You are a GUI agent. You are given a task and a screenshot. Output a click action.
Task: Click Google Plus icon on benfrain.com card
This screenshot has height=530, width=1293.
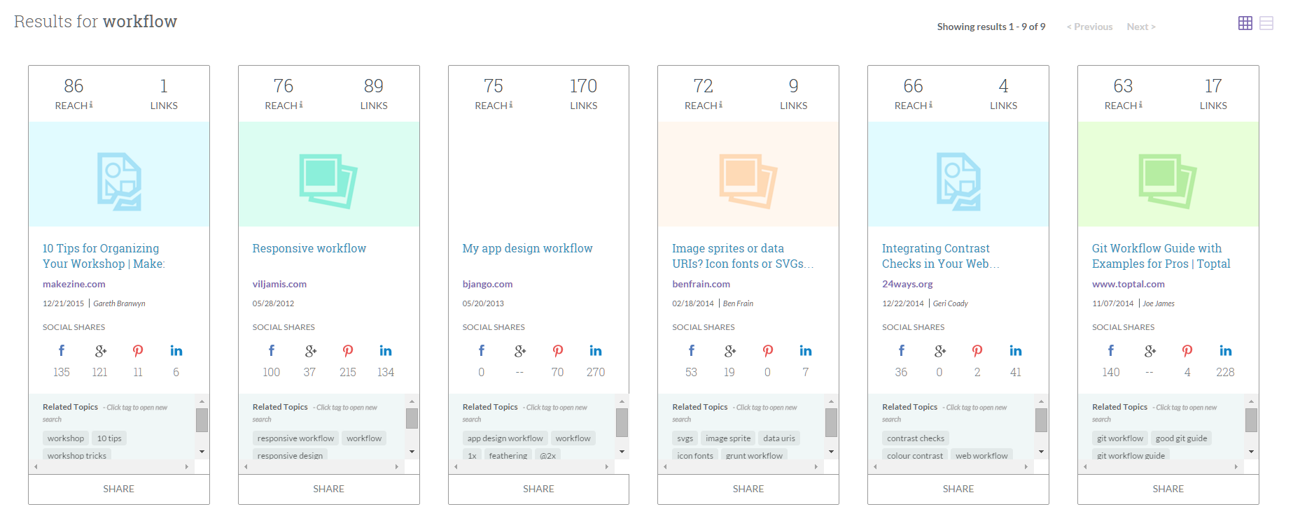730,350
